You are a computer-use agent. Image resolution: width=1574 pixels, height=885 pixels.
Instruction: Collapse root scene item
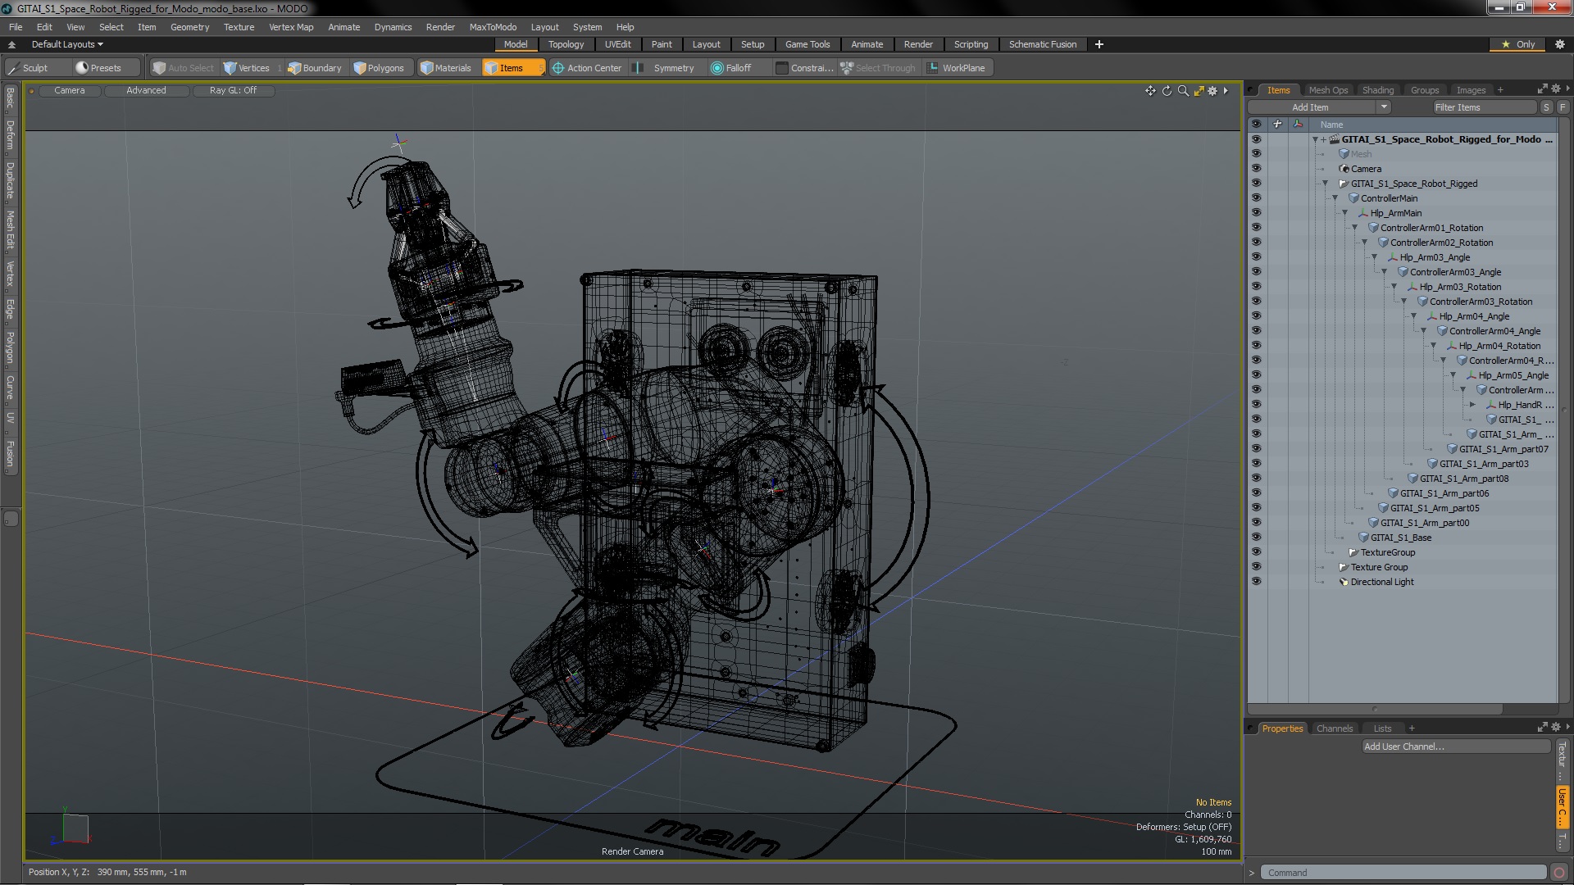click(1315, 139)
